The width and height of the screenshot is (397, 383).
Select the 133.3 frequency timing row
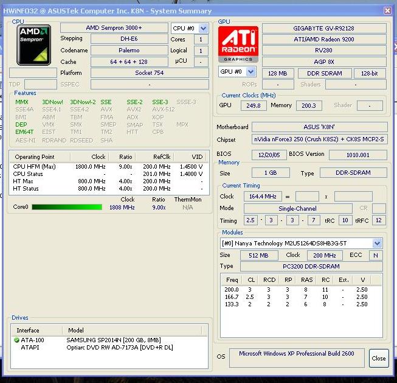tap(301, 304)
